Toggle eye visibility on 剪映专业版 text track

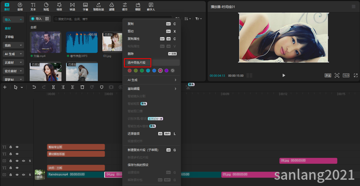click(x=17, y=147)
